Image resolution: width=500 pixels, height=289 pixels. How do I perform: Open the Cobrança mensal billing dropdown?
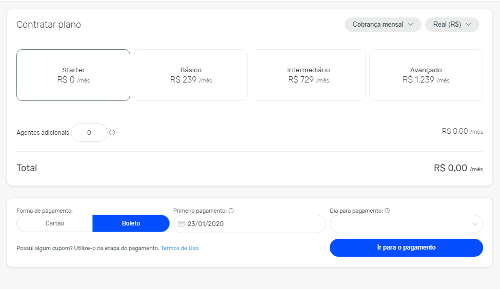(x=383, y=25)
